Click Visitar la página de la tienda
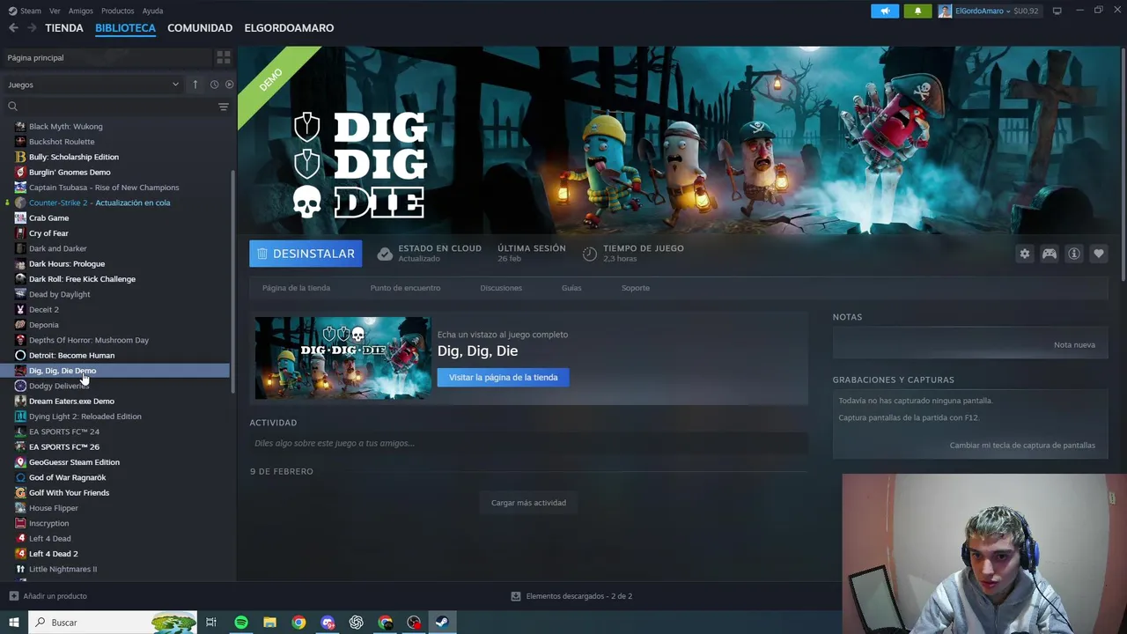1127x634 pixels. point(503,377)
